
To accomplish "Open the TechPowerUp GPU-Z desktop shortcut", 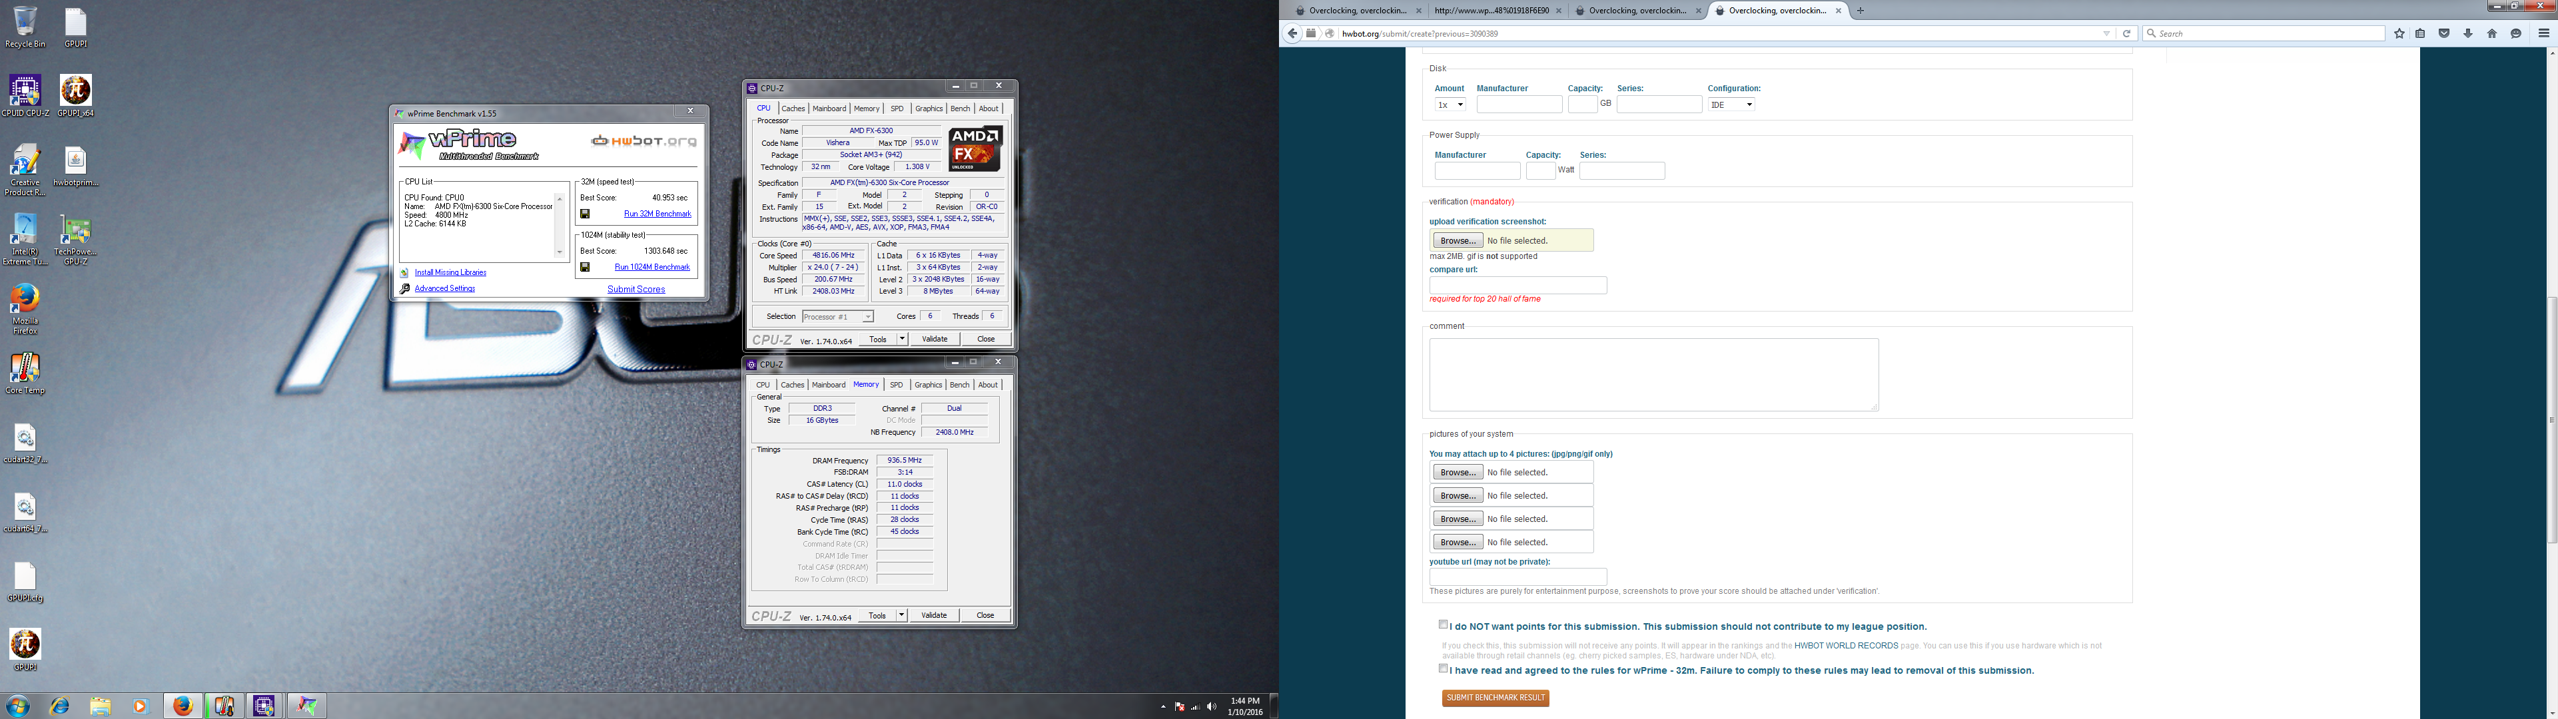I will [75, 240].
